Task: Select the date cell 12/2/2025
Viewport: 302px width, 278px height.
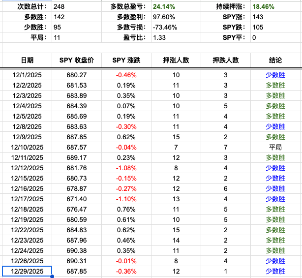Action: pos(27,85)
